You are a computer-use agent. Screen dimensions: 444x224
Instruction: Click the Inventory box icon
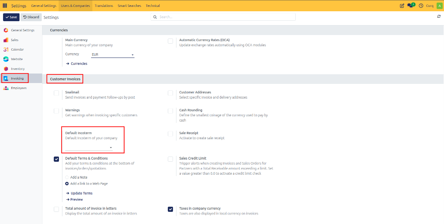[6, 69]
